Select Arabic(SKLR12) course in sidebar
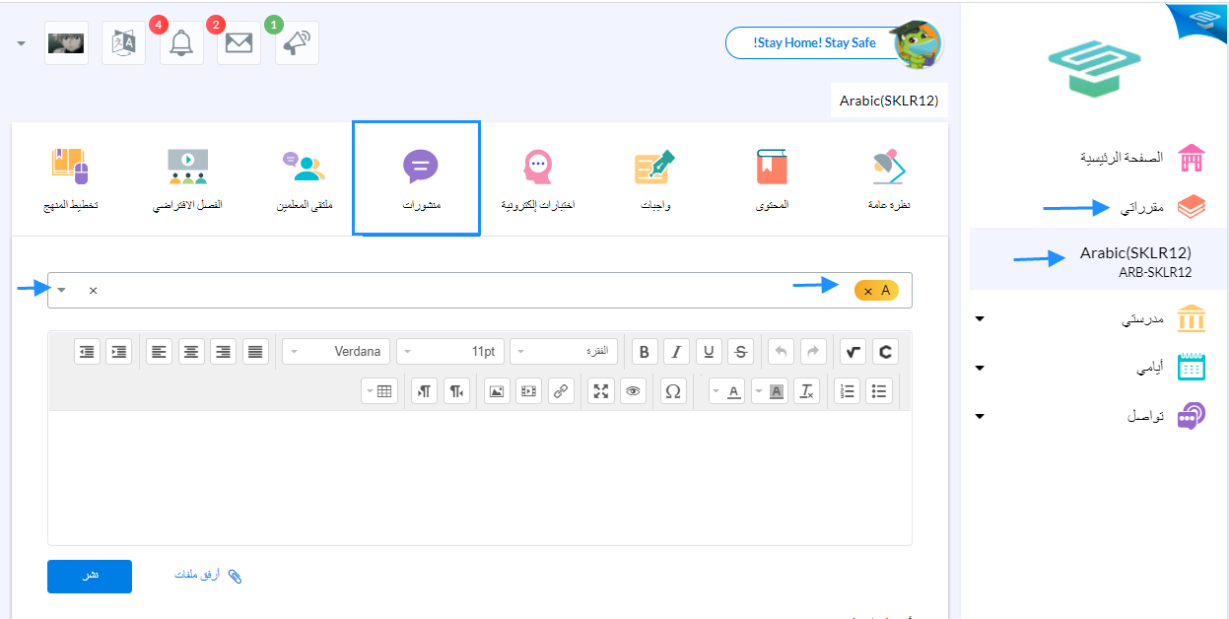The image size is (1229, 619). click(1099, 260)
